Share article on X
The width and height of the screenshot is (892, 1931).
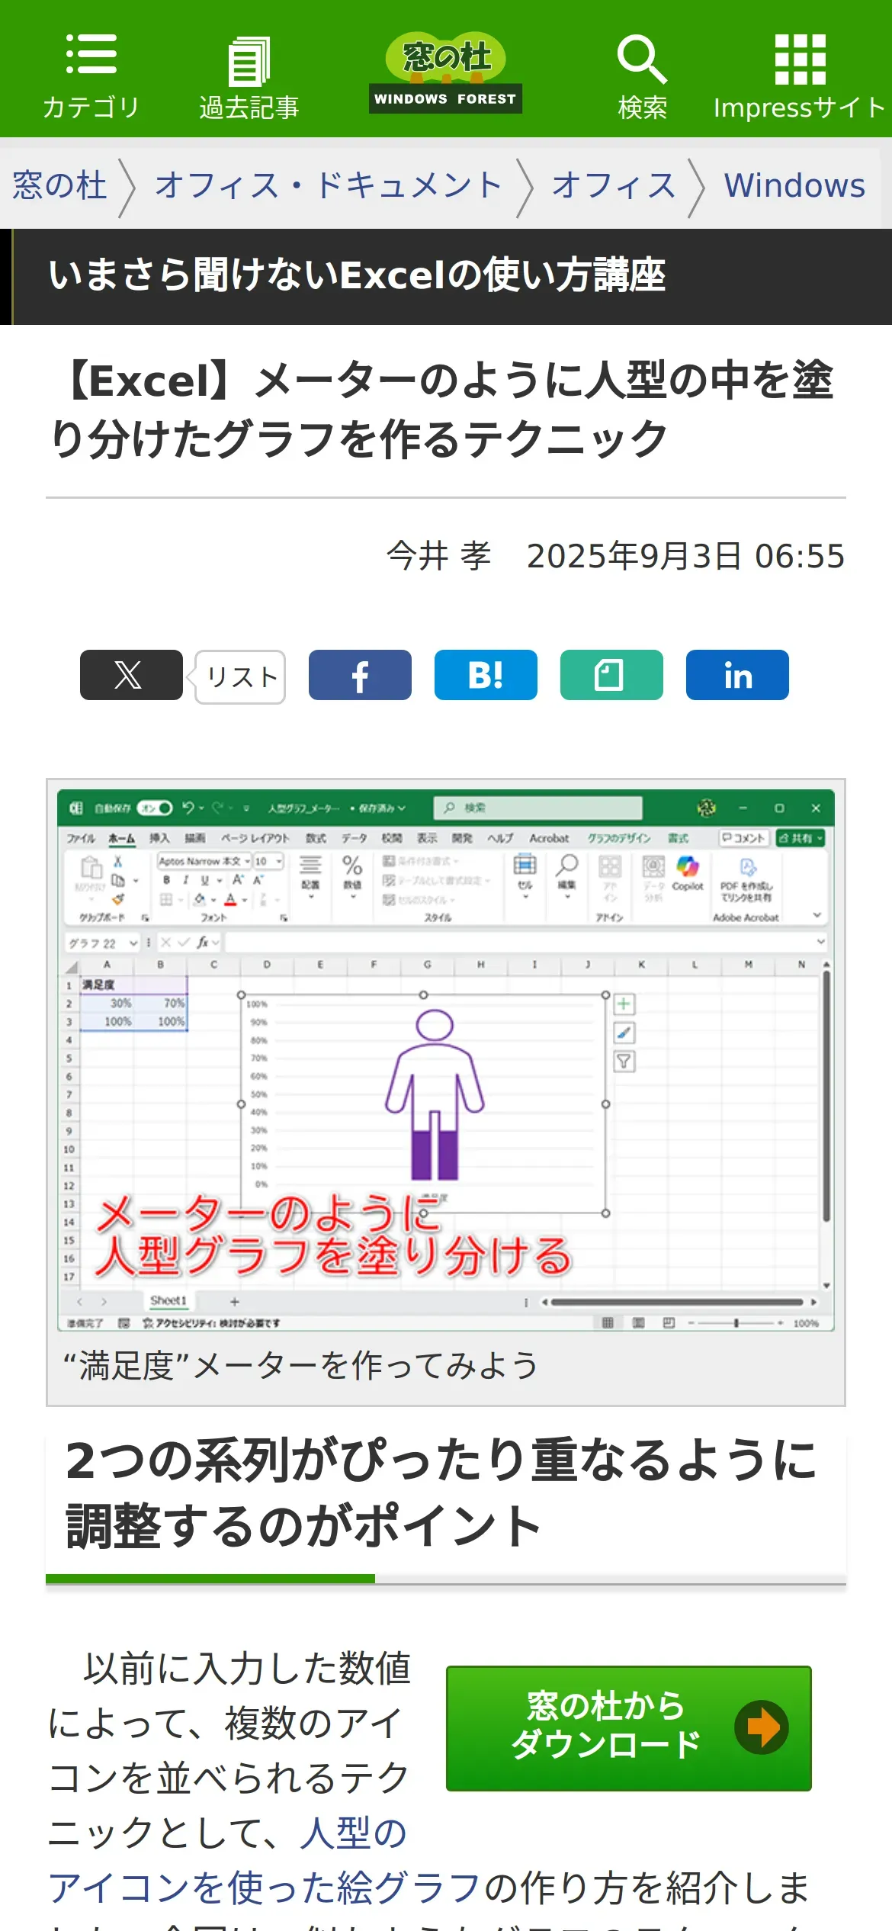[x=131, y=675]
